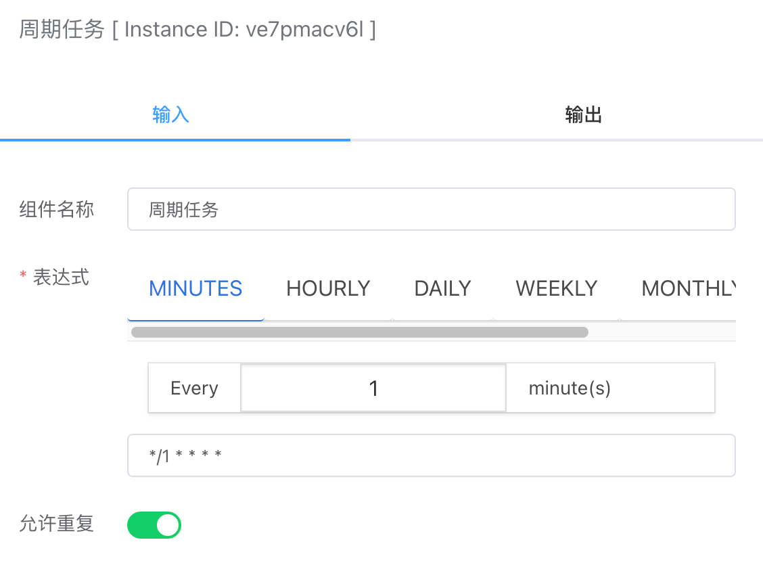Click the Every label cell
Viewport: 763px width, 586px height.
point(194,387)
